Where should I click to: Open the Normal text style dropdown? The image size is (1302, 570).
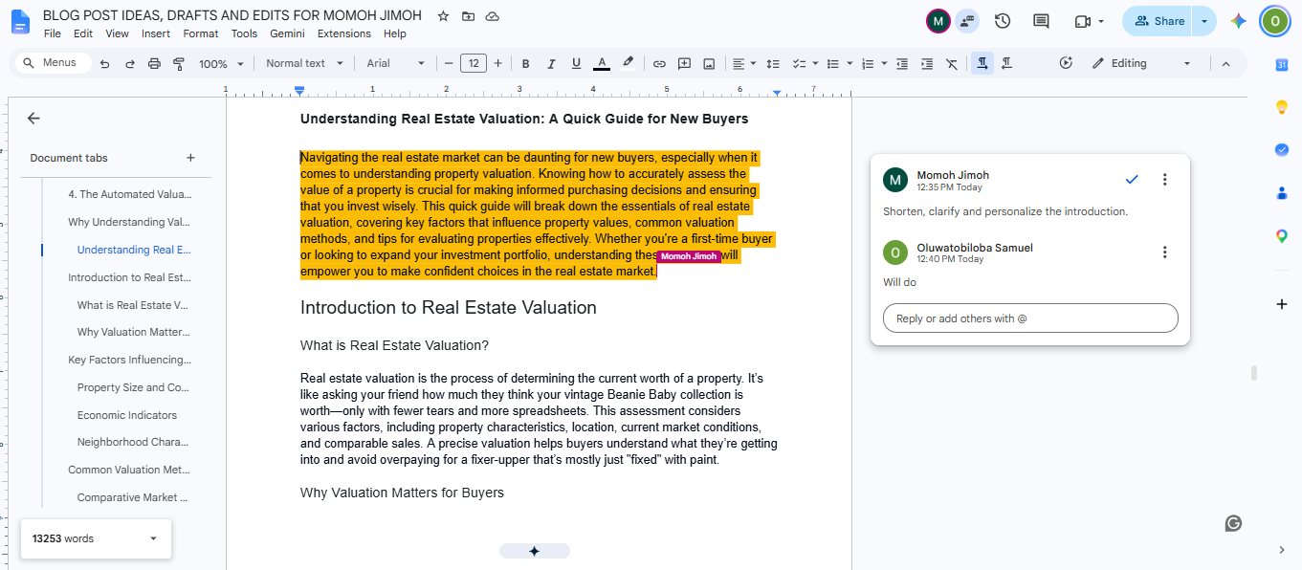(x=303, y=64)
